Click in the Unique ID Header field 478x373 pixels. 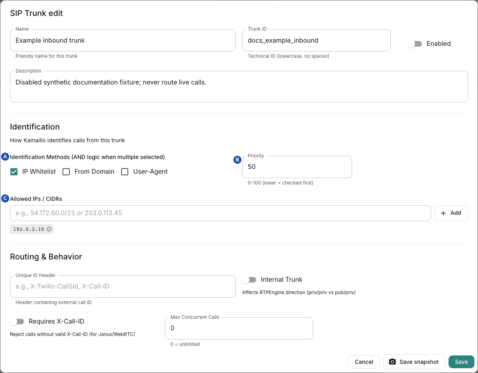(123, 287)
